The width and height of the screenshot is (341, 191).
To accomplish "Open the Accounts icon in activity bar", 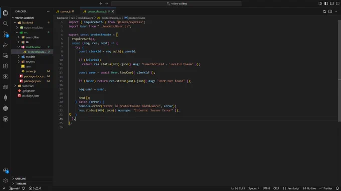I will (x=5, y=170).
